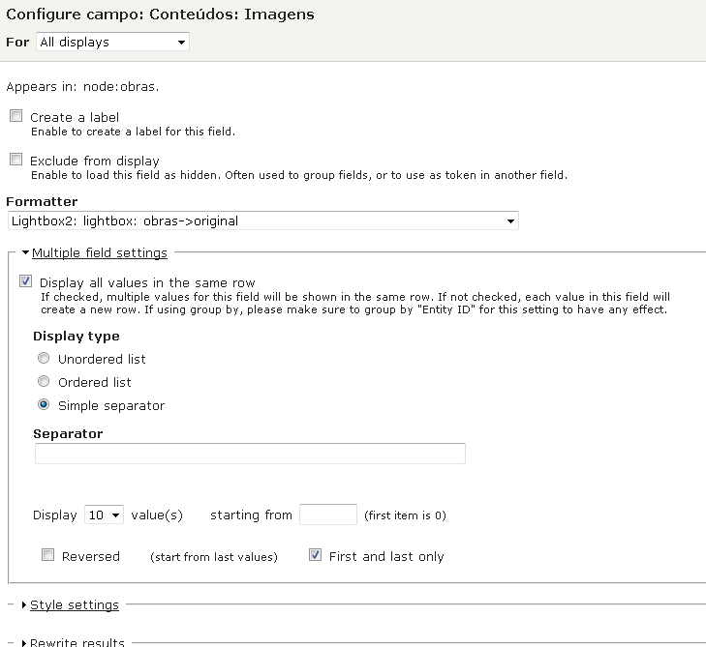Click the Rewrite results disclosure arrow

tap(24, 643)
